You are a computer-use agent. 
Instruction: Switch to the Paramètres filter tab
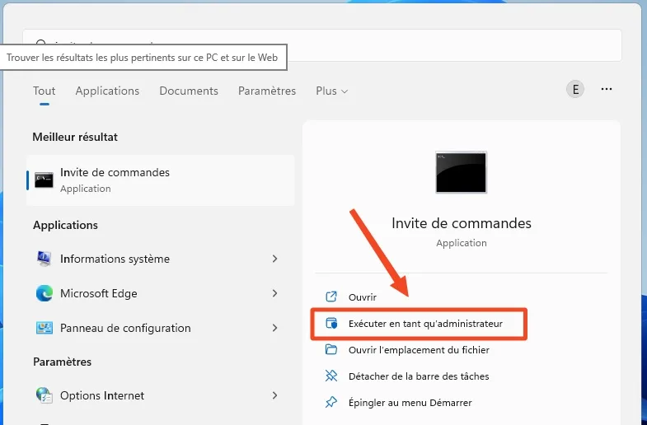[x=267, y=91]
